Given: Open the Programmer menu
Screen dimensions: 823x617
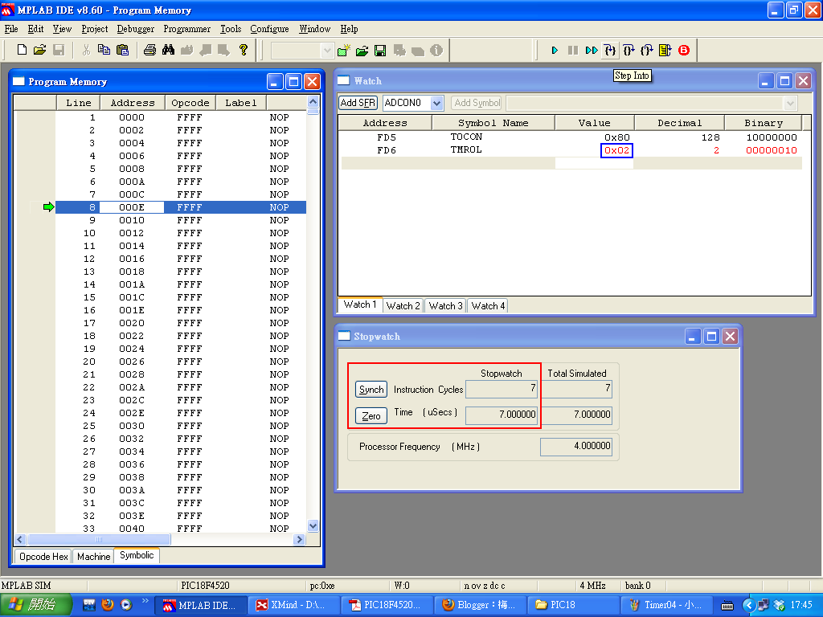Looking at the screenshot, I should [x=186, y=29].
